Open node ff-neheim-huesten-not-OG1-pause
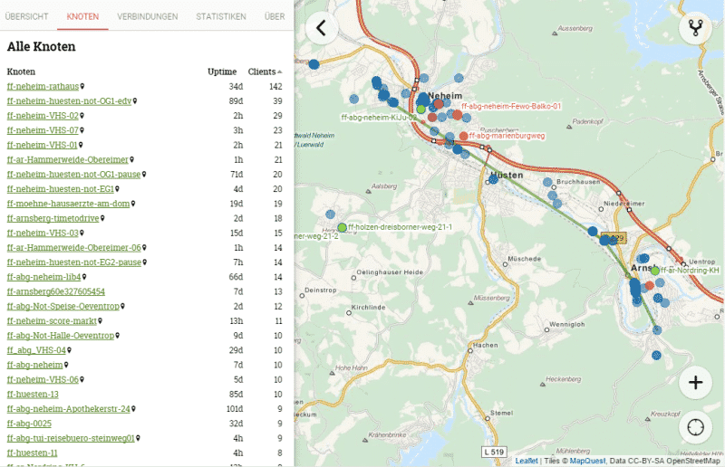The height and width of the screenshot is (467, 725). pyautogui.click(x=73, y=174)
